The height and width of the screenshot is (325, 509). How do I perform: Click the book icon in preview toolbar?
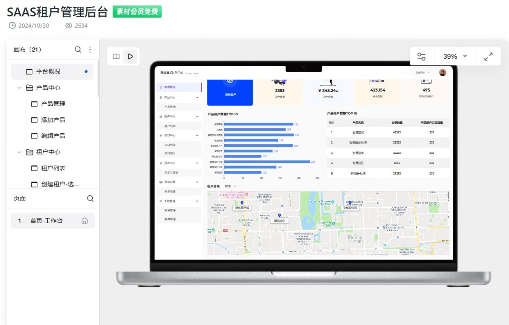[116, 57]
